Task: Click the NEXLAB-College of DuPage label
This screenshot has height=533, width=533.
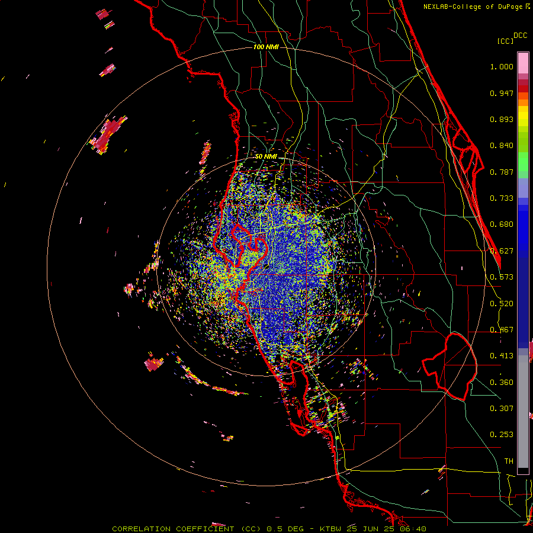Action: point(473,7)
